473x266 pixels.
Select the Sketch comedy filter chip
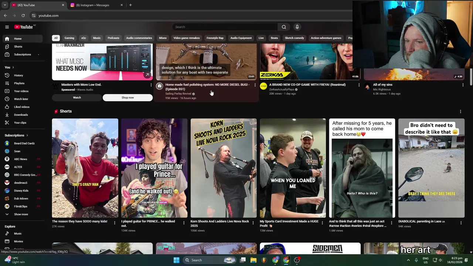(x=294, y=38)
